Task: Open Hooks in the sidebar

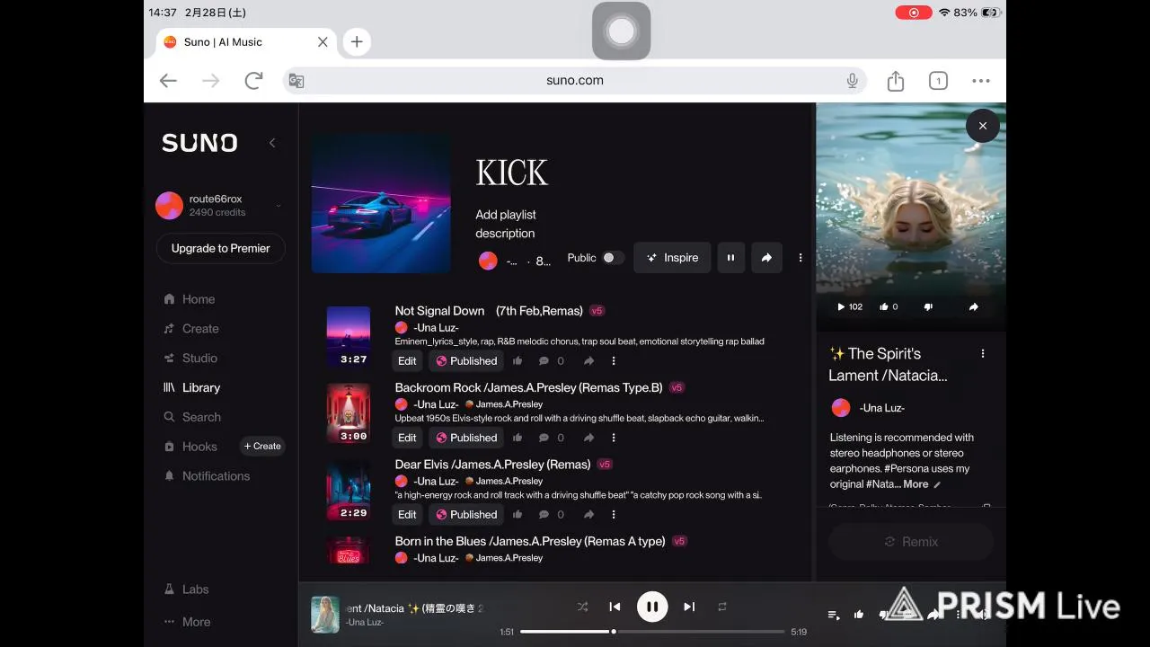Action: [190, 447]
